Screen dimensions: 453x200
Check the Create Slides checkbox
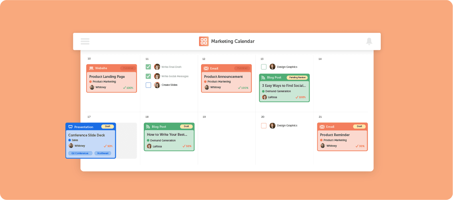(148, 85)
